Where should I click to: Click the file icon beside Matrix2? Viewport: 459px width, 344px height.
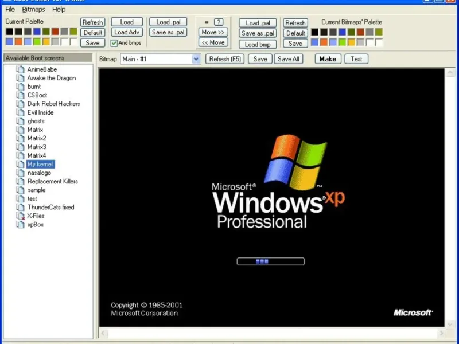(20, 138)
